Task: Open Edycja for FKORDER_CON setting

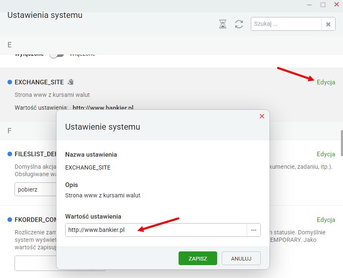Action: (x=326, y=220)
